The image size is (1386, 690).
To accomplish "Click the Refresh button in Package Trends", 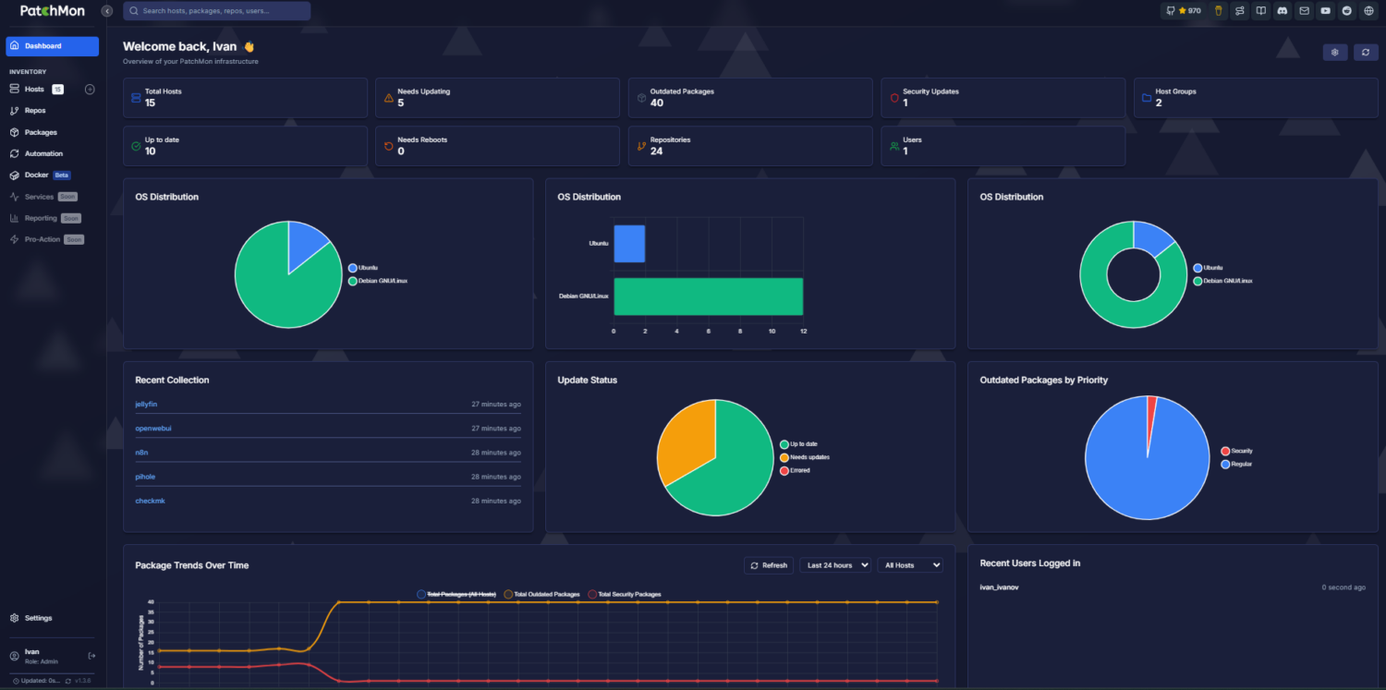I will point(769,565).
